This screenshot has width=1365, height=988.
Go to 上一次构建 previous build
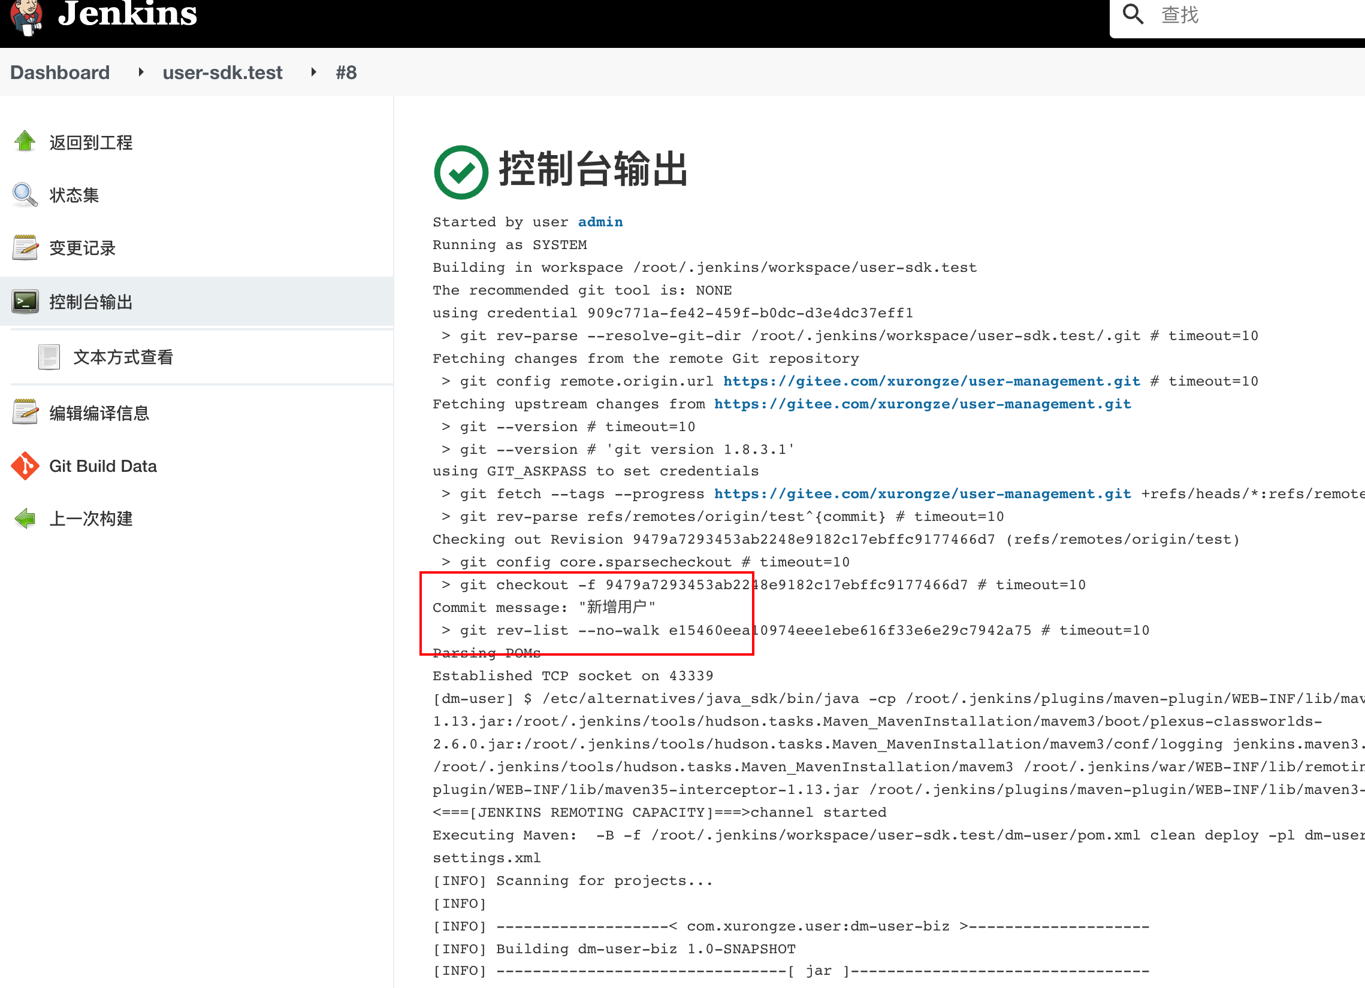[91, 519]
